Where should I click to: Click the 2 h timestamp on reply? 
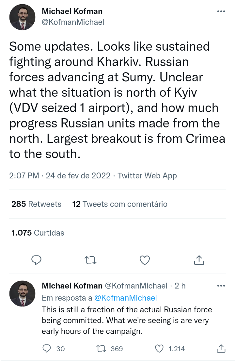[180, 286]
